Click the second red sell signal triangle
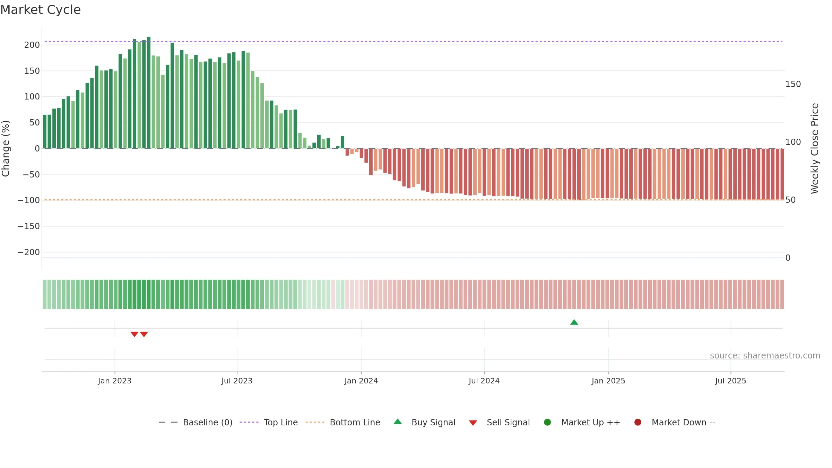Viewport: 832px width, 468px height. [144, 334]
